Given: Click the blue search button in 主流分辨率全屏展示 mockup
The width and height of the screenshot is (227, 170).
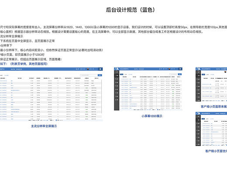Looking at the screenshot, I should (x=100, y=75).
